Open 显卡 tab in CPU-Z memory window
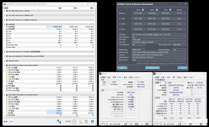 click(125, 77)
